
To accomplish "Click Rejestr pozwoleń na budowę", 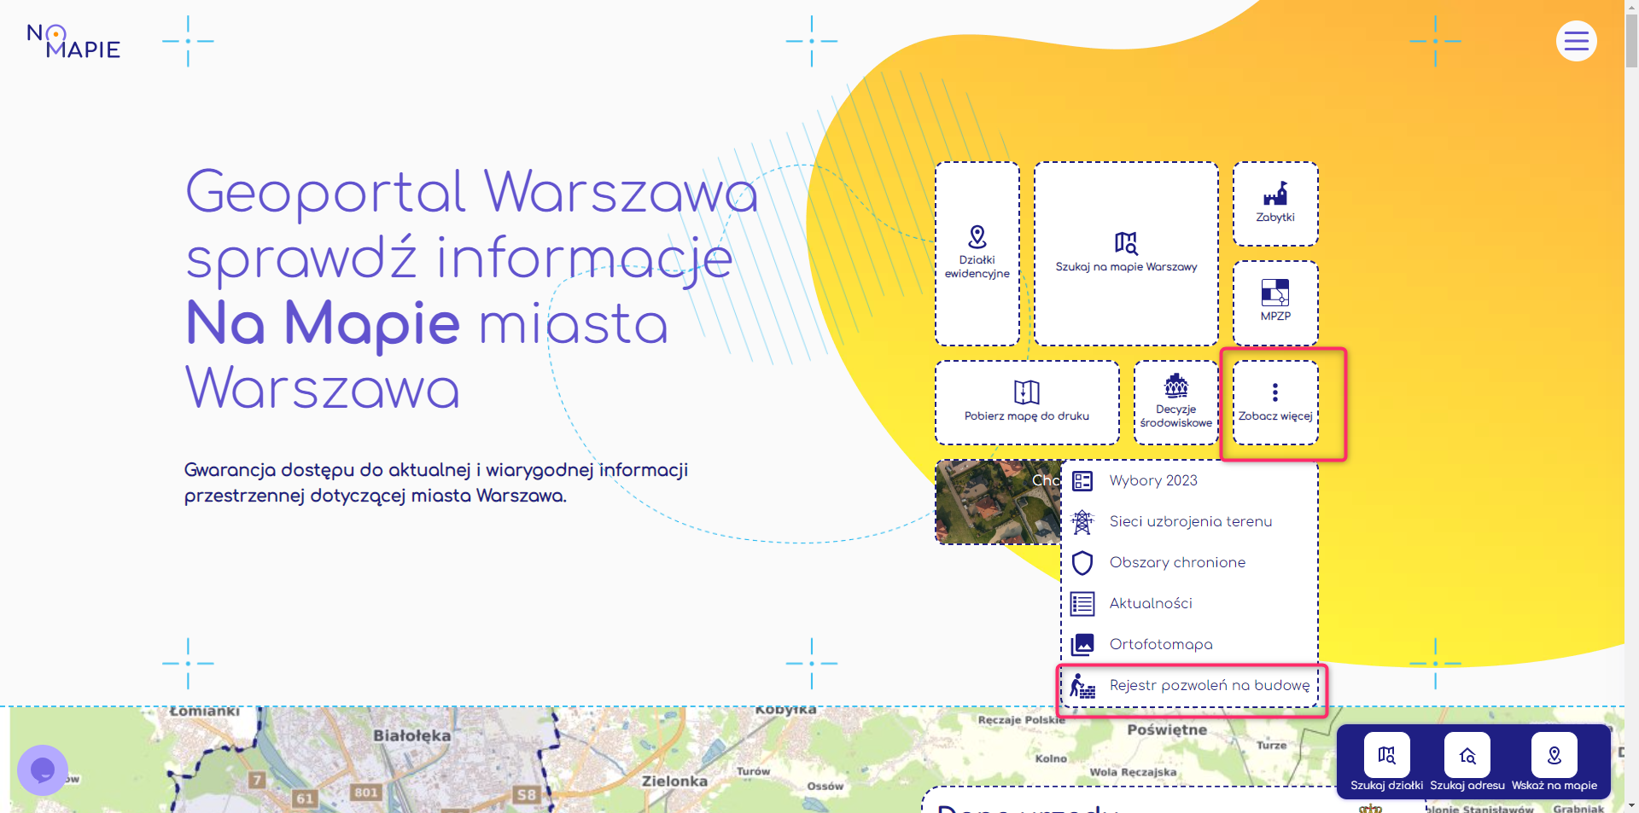I will 1209,685.
